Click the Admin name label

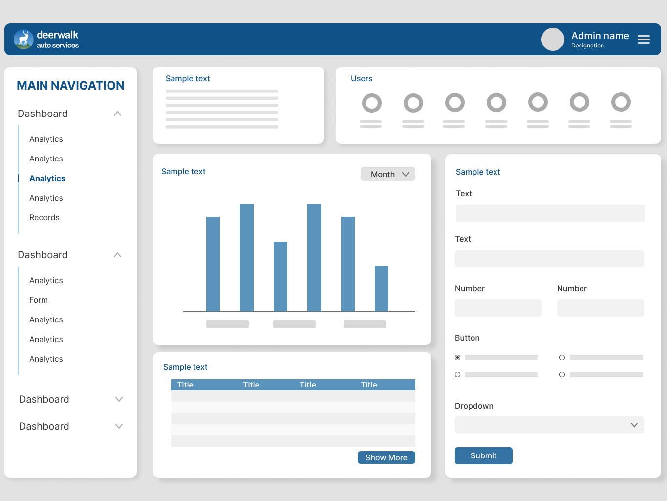(x=600, y=36)
